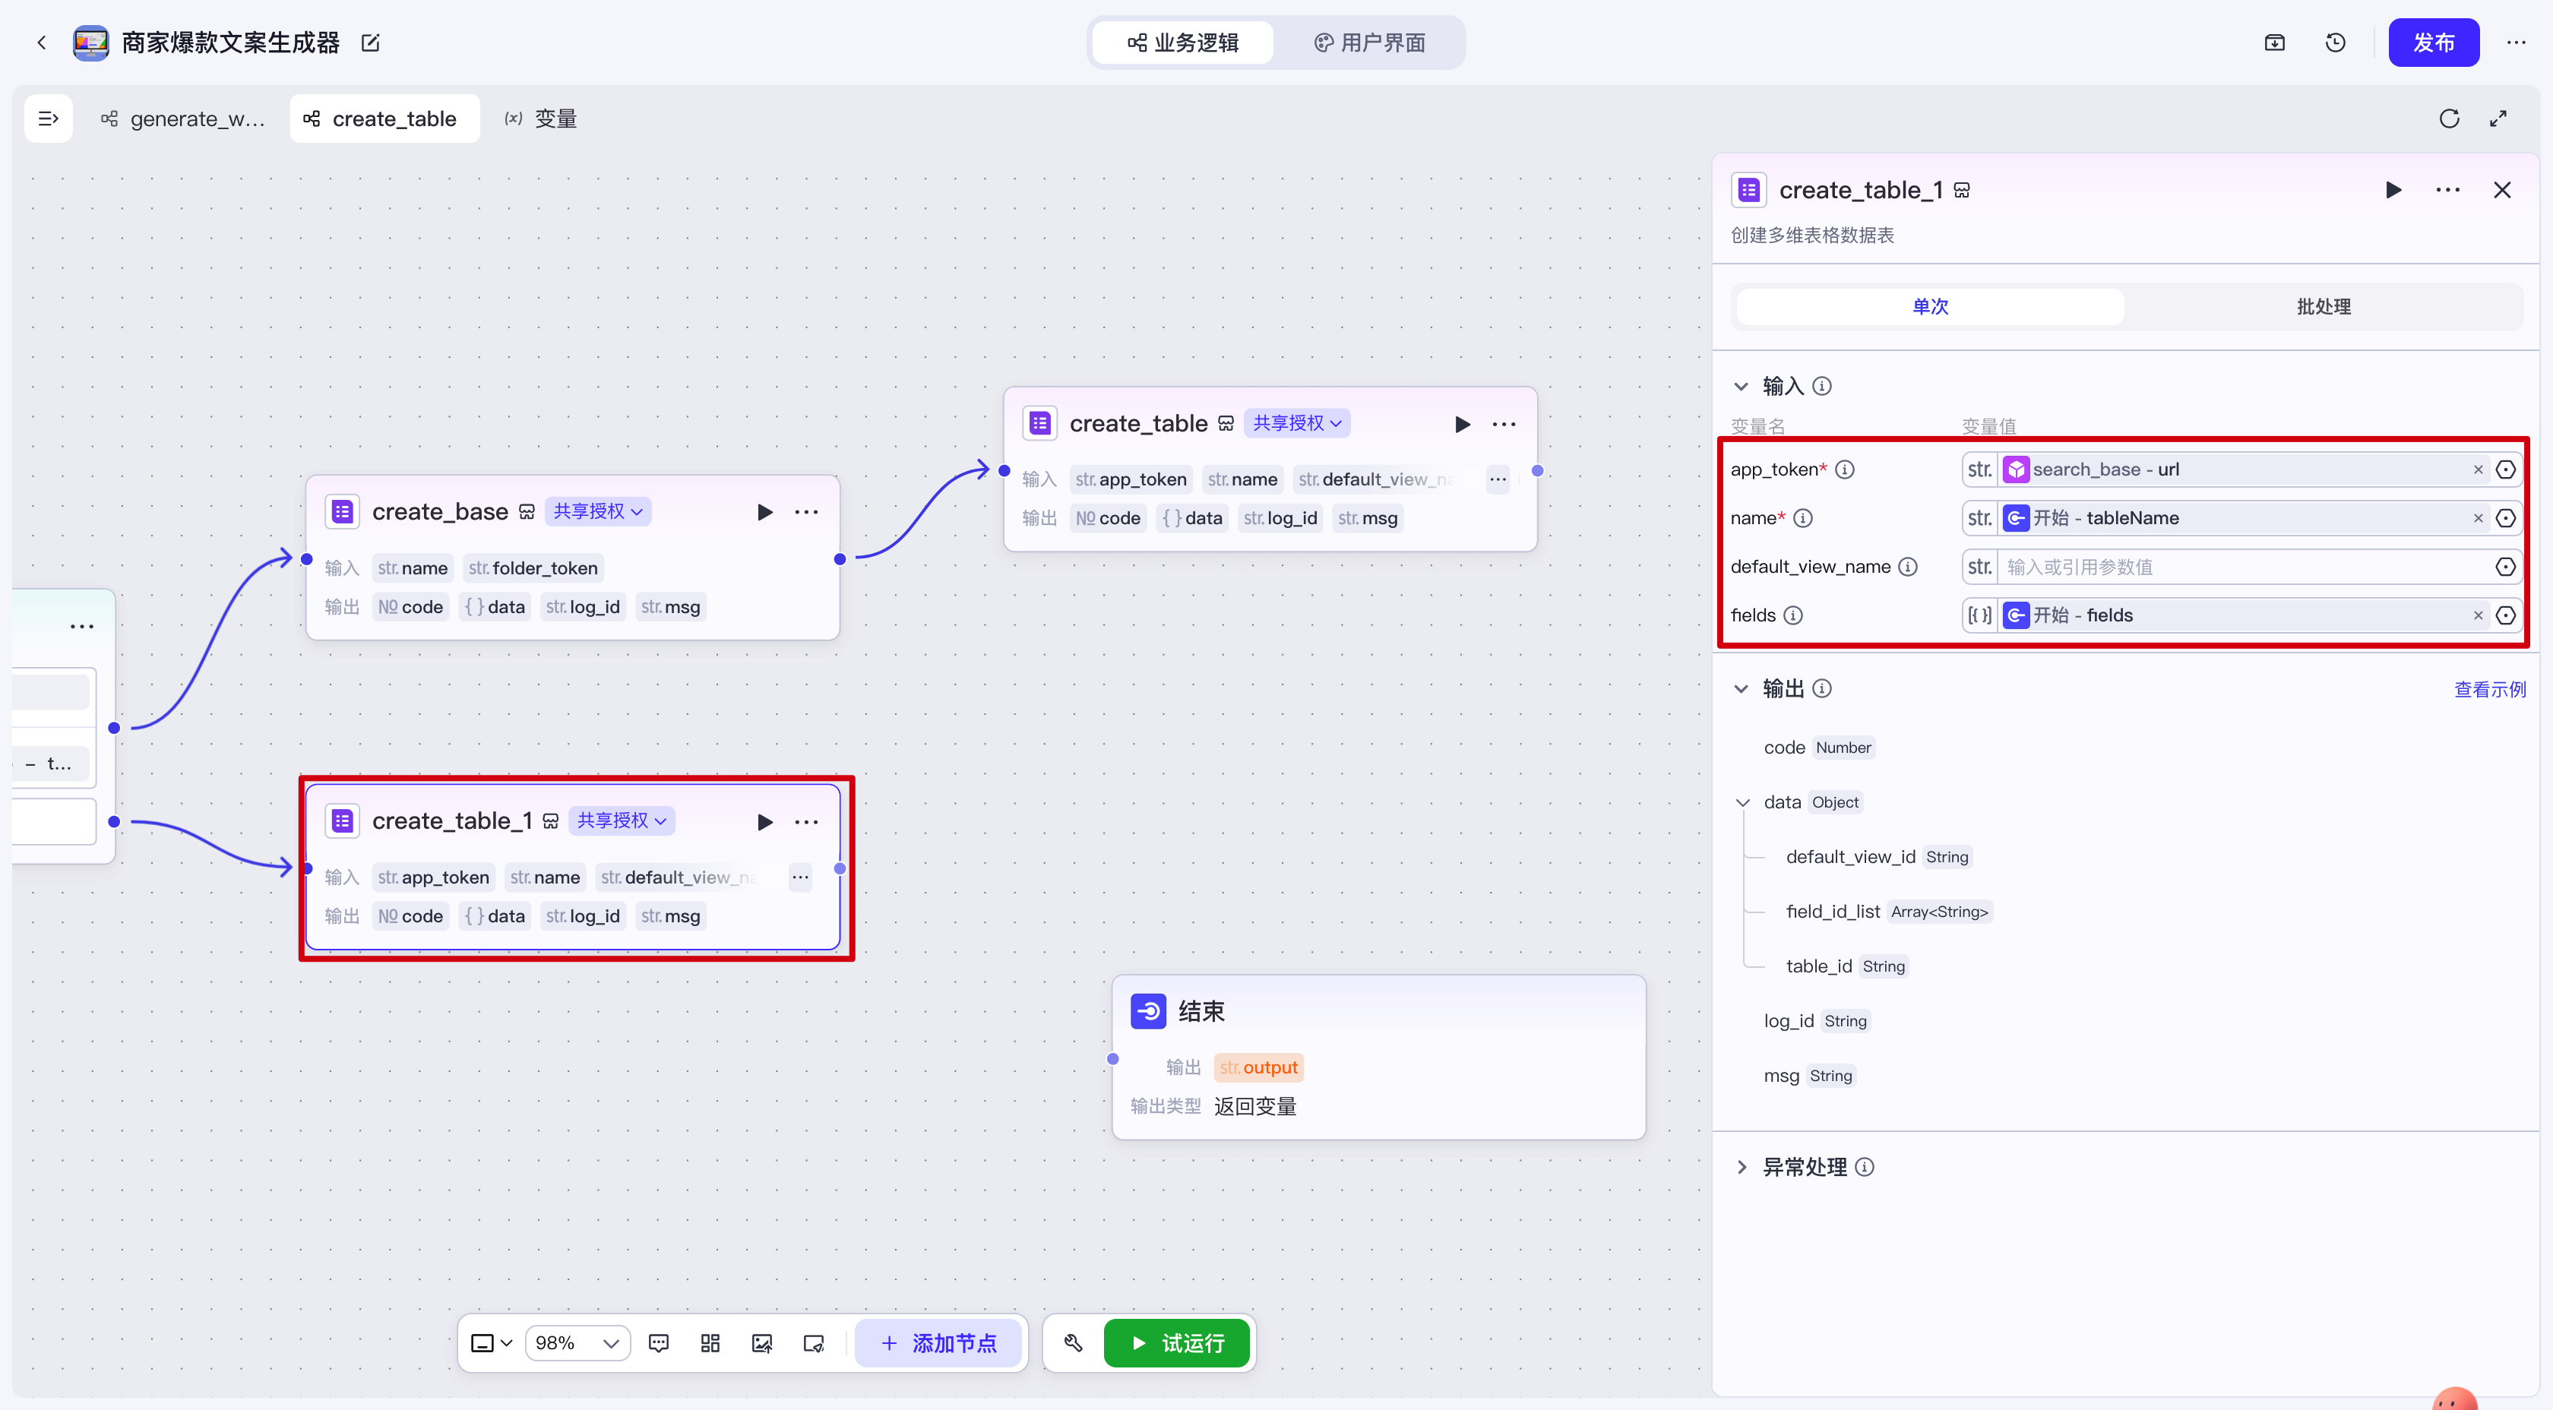Run create_table_1 from side panel play icon
Screen dimensions: 2553x1410
[x=2393, y=190]
